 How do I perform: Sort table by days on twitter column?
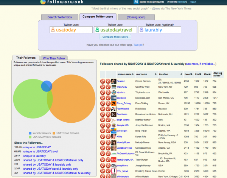[218, 74]
